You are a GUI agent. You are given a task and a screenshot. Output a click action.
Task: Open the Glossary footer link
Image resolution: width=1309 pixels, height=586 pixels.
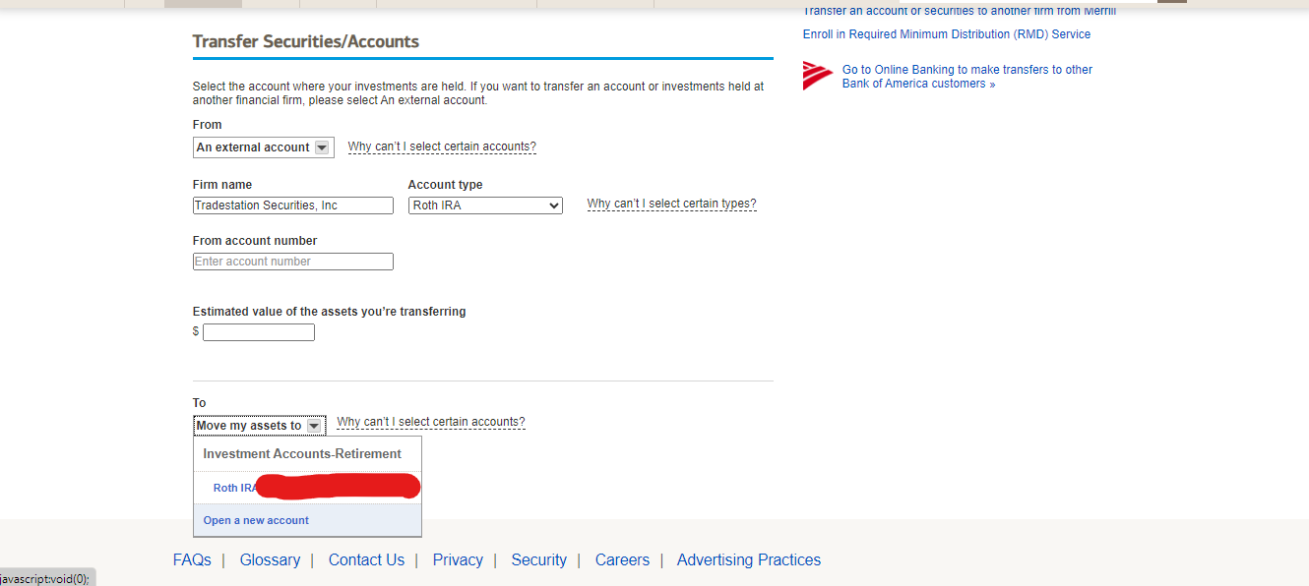pos(270,559)
